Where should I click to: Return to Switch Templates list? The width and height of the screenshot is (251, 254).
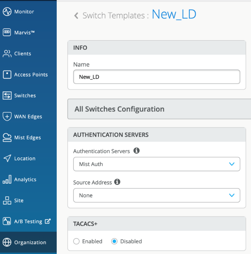pos(114,16)
